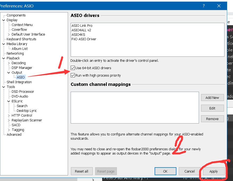Screen dimensions: 233x181
Task: Select ASIO Link Pro driver
Action: pos(82,26)
